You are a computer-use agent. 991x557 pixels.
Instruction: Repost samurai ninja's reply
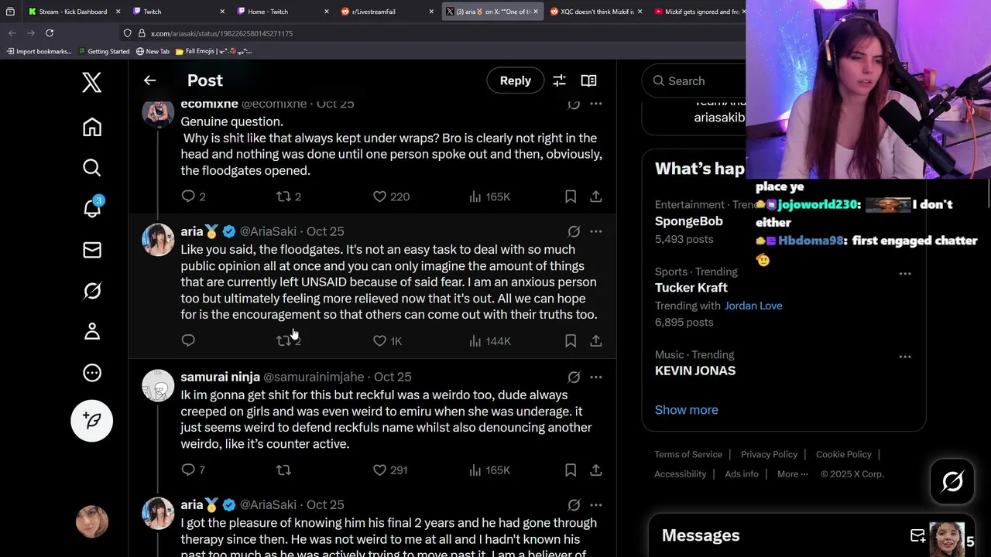point(284,470)
